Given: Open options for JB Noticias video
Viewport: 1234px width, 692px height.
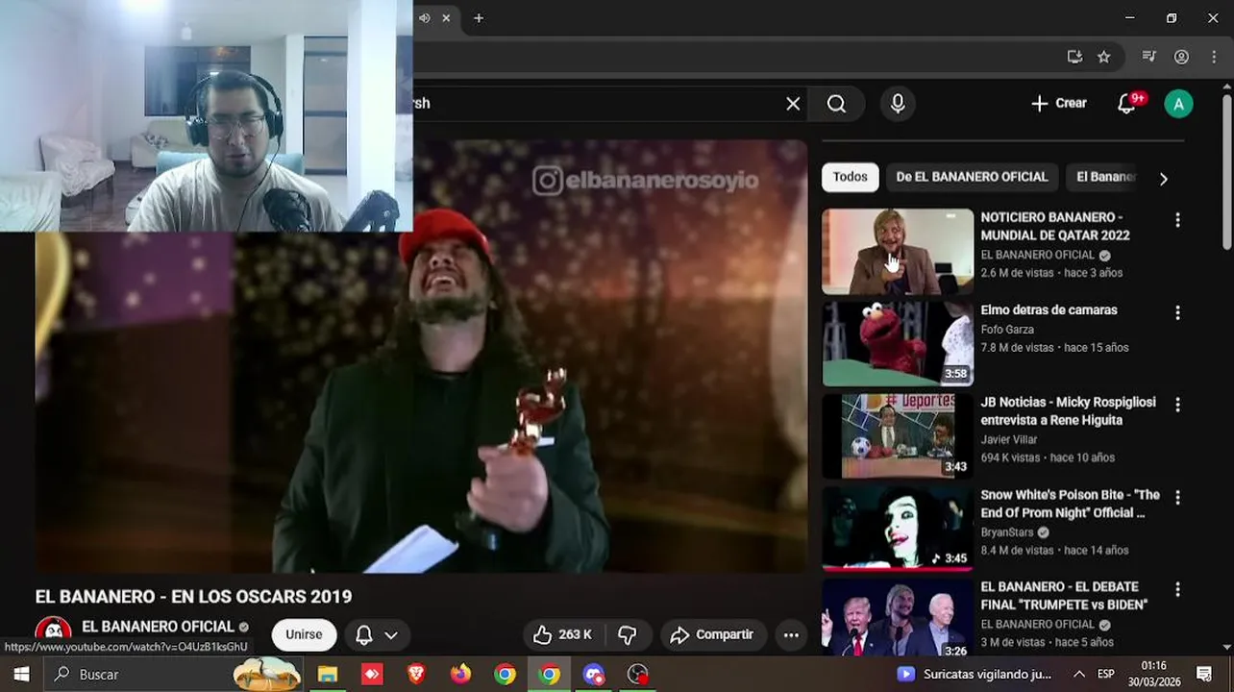Looking at the screenshot, I should coord(1177,405).
